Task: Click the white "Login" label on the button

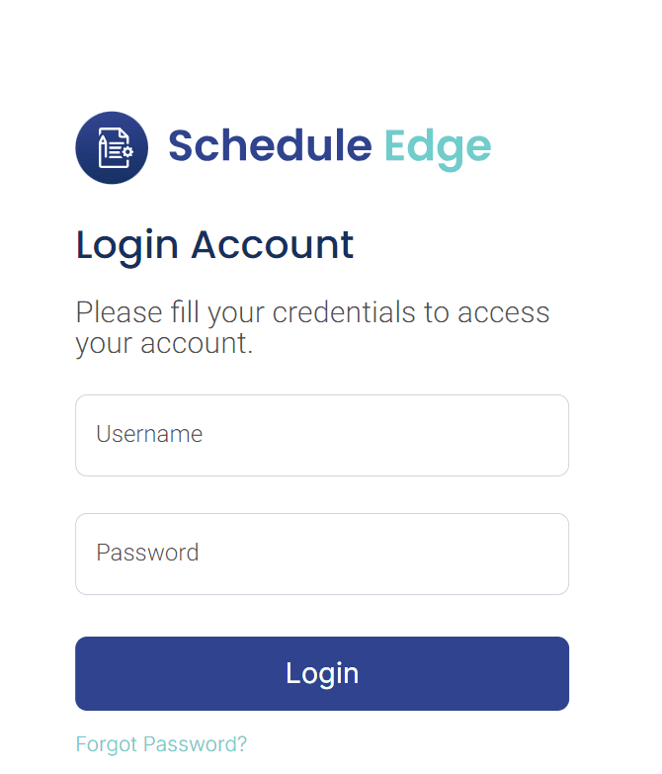Action: [322, 673]
